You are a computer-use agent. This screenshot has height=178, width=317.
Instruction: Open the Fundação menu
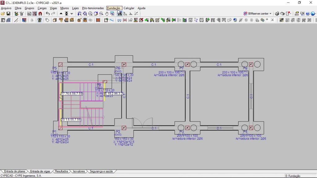coord(114,8)
